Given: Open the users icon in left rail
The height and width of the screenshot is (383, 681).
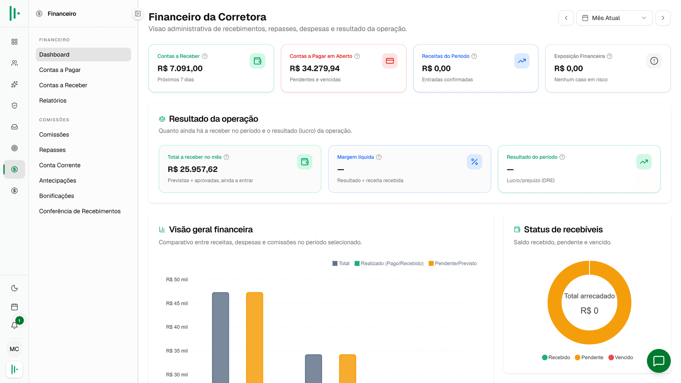Looking at the screenshot, I should [14, 63].
